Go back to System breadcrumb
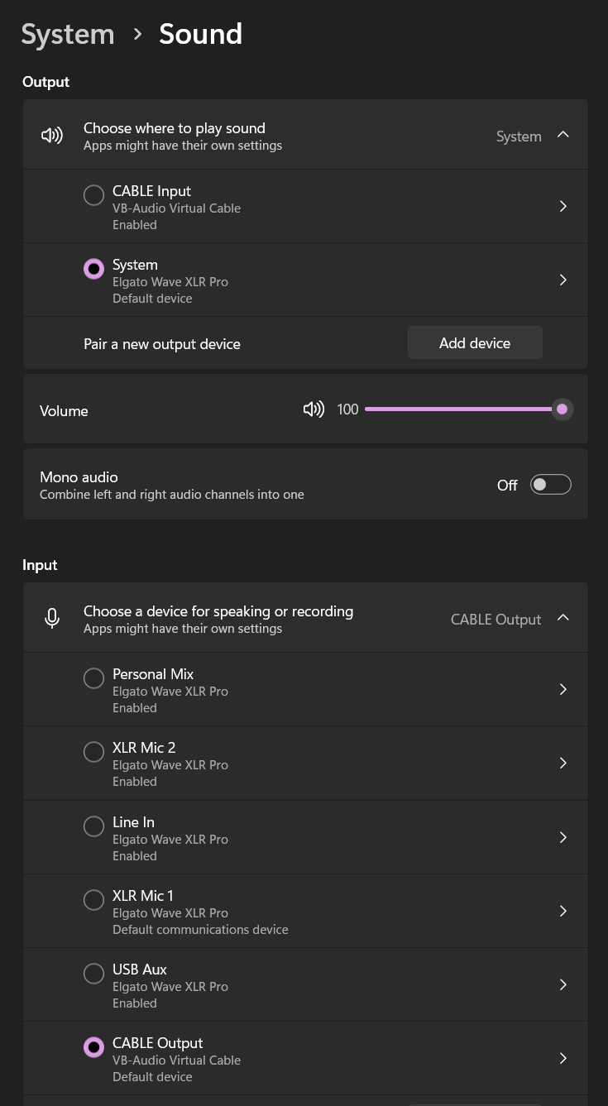This screenshot has height=1106, width=608. pyautogui.click(x=68, y=34)
